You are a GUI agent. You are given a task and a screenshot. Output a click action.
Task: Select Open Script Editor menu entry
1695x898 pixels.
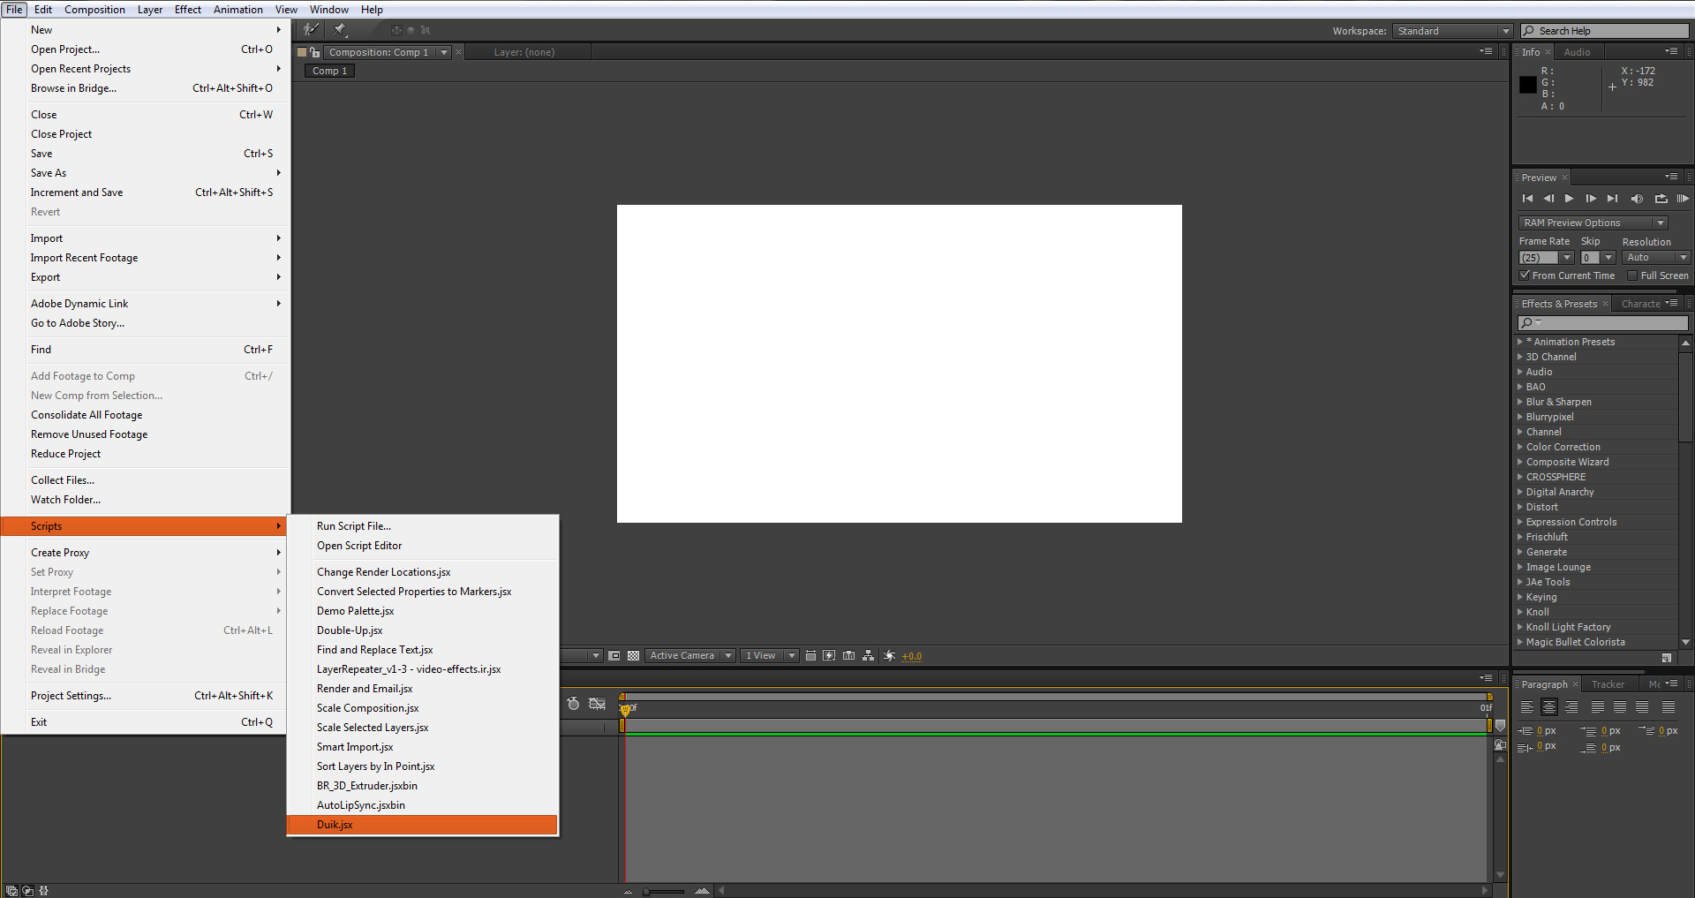click(x=423, y=546)
